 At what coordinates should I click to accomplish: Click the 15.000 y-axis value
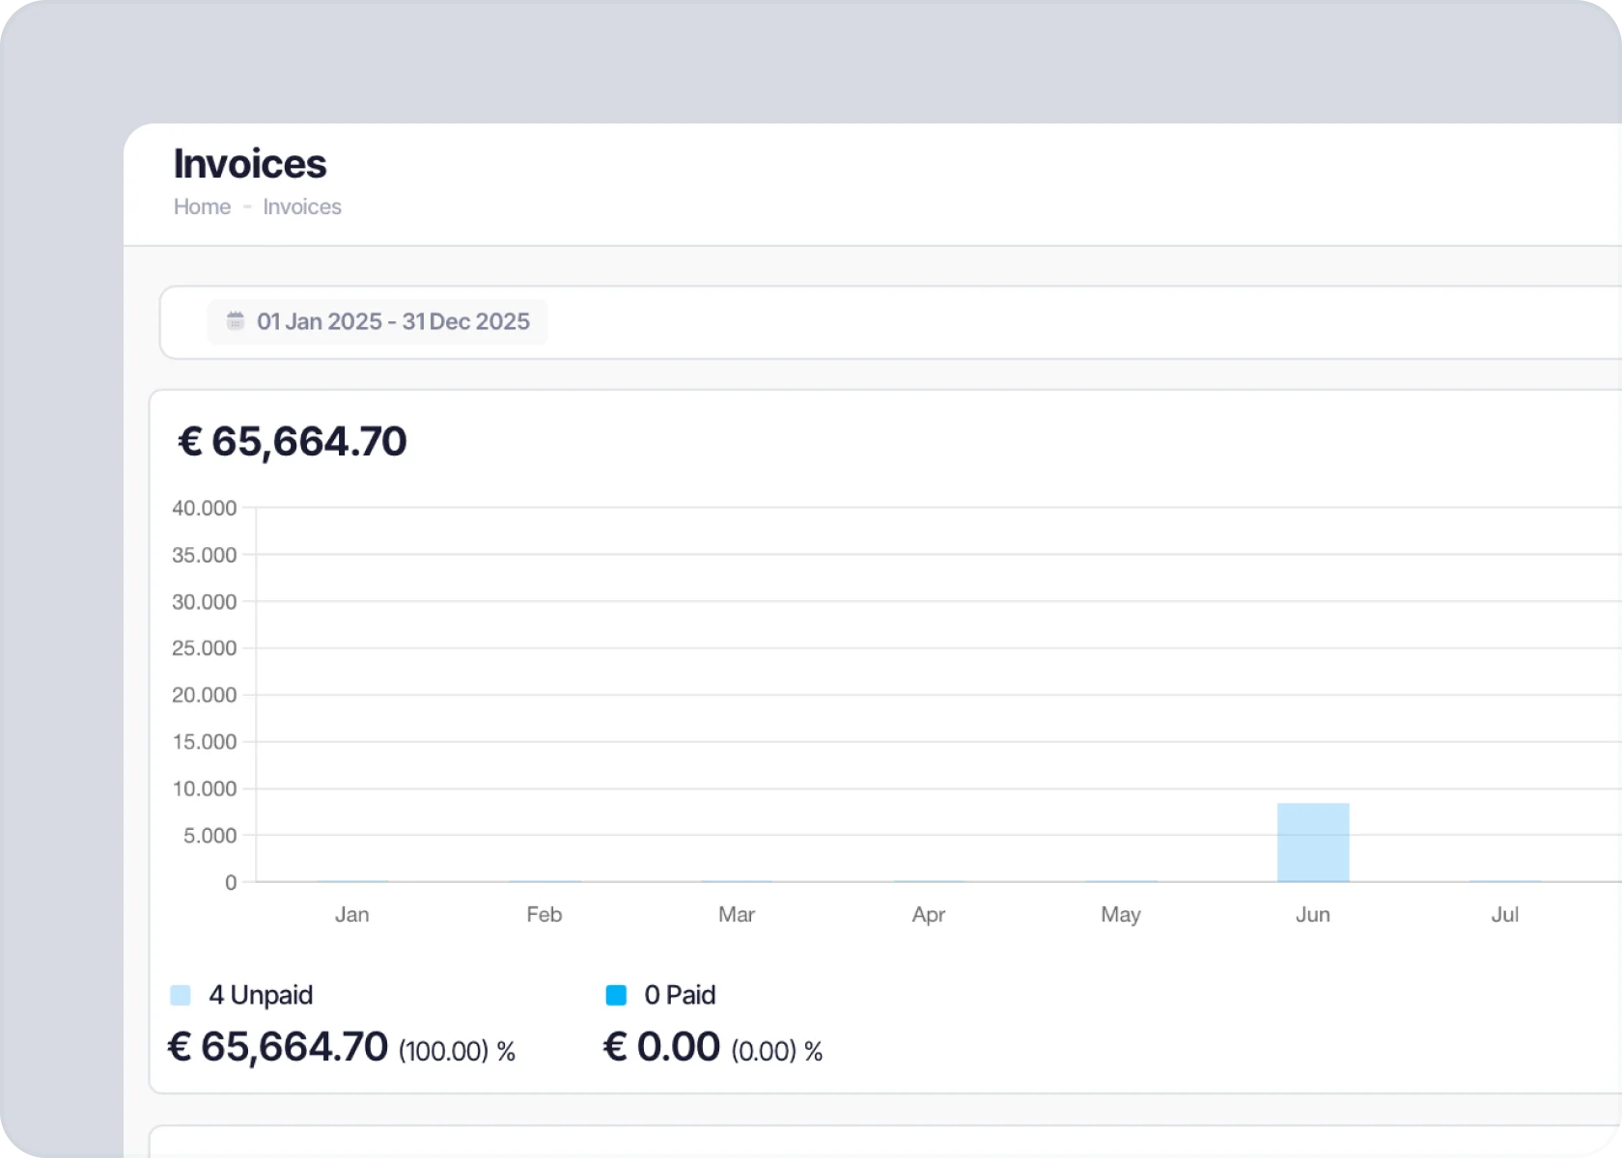click(204, 742)
